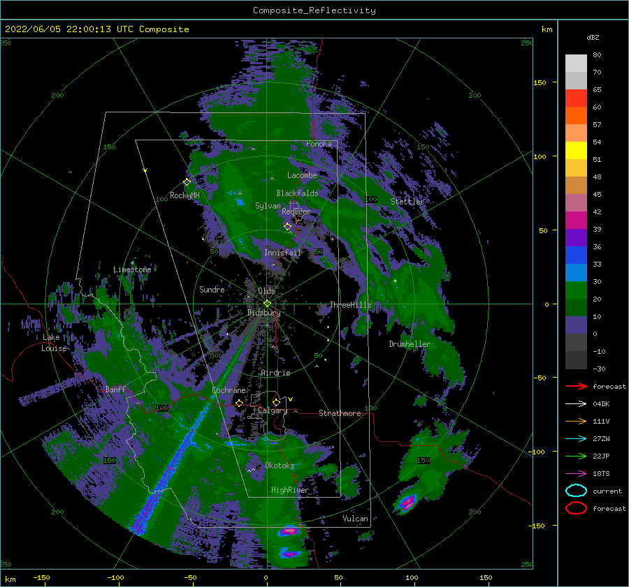Click the red forecast arrow legend icon
629x587 pixels.
coord(576,386)
